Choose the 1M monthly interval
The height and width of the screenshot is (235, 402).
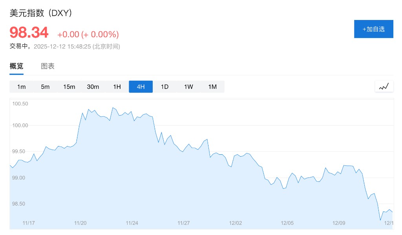coord(212,87)
